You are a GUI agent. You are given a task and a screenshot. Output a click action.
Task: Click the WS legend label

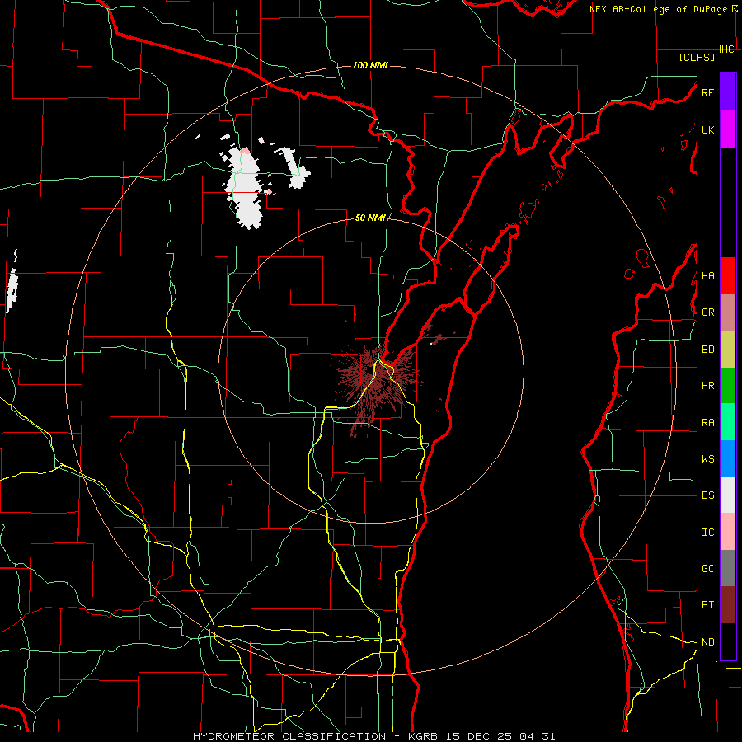707,459
